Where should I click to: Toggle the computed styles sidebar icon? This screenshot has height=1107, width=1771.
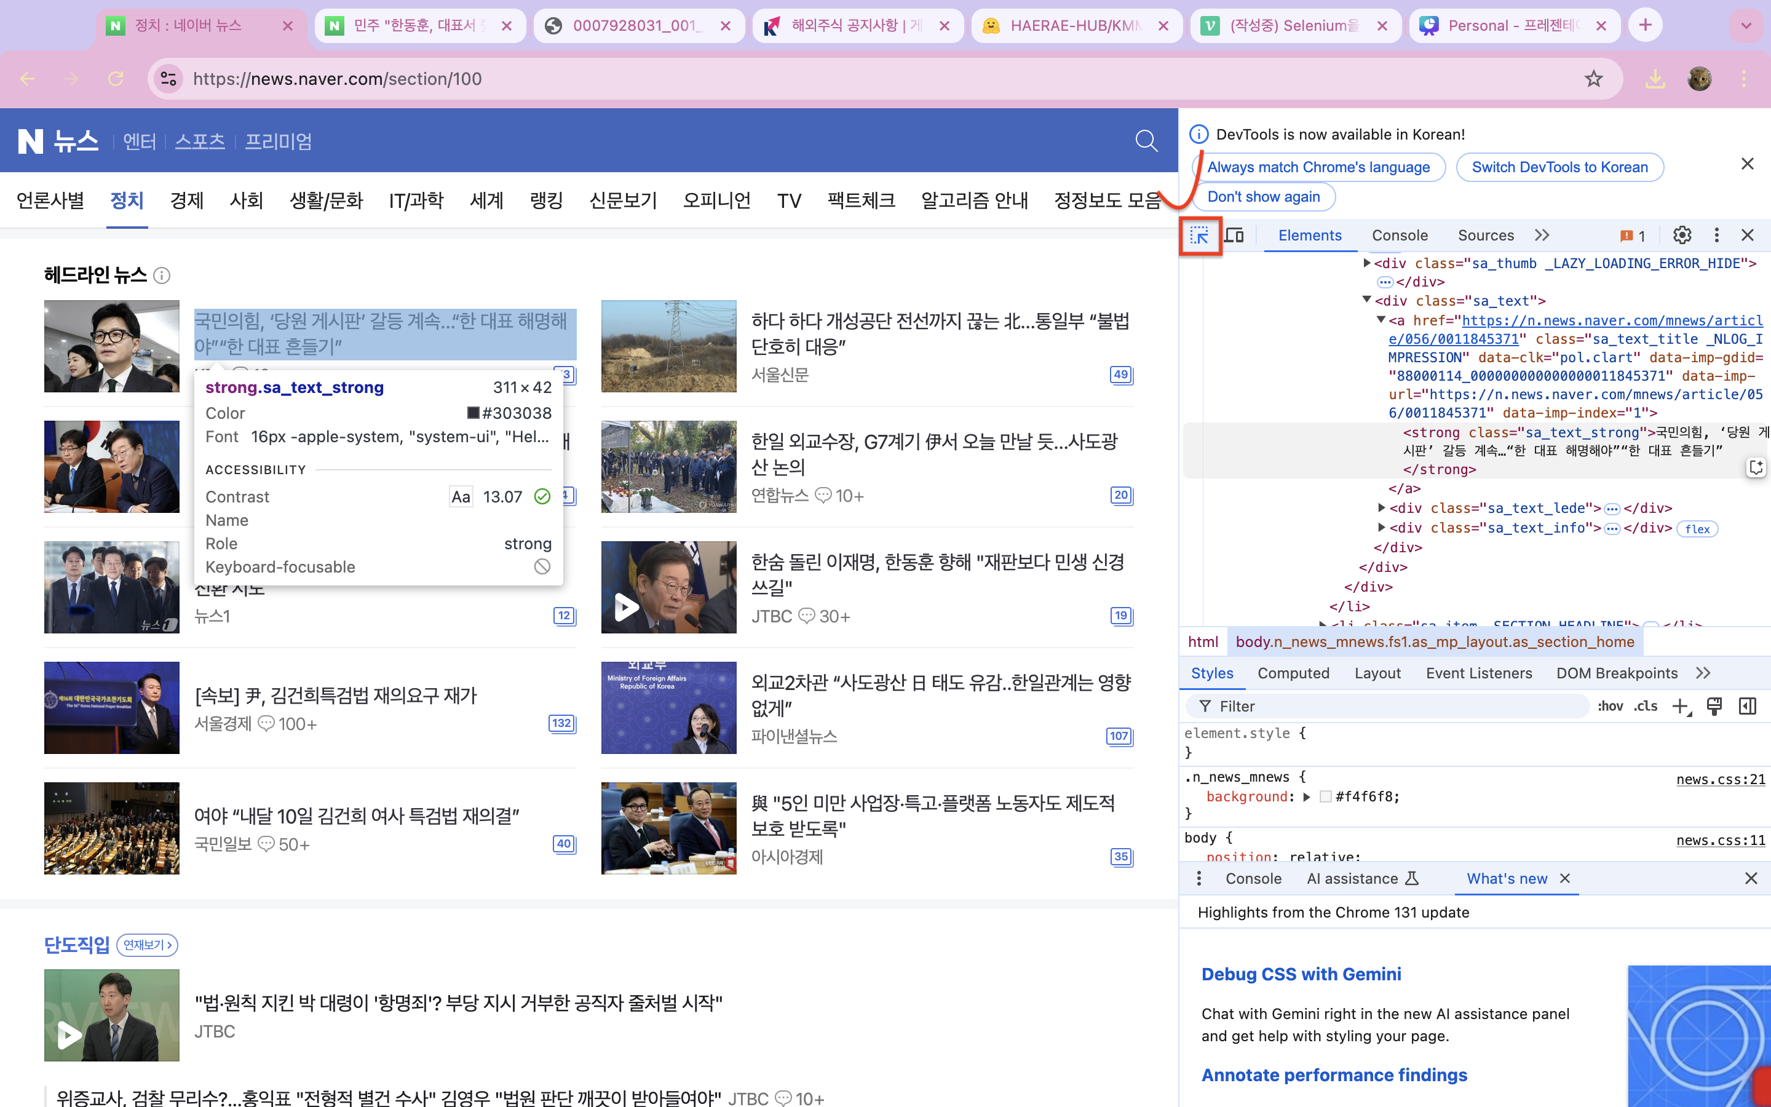tap(1748, 707)
